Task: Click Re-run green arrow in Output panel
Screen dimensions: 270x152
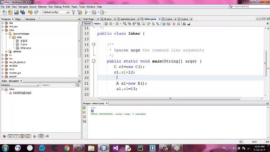Action: (x=84, y=108)
